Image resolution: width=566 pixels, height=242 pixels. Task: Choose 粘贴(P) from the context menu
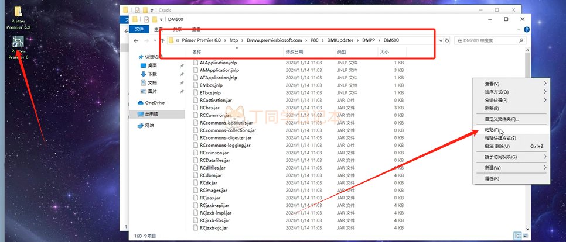(492, 130)
